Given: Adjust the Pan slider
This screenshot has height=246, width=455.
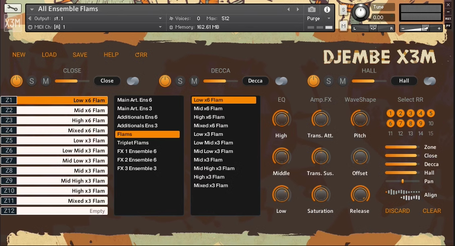Looking at the screenshot, I should (x=402, y=181).
